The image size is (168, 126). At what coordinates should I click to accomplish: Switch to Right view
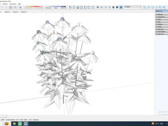pyautogui.click(x=82, y=7)
